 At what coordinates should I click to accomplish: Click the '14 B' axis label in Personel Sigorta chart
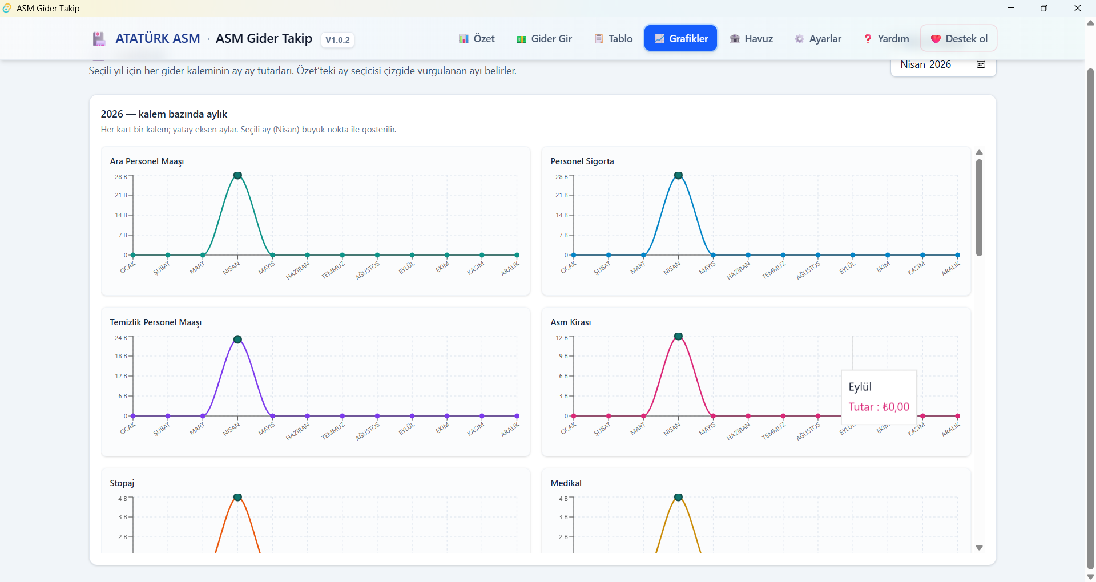[x=562, y=215]
